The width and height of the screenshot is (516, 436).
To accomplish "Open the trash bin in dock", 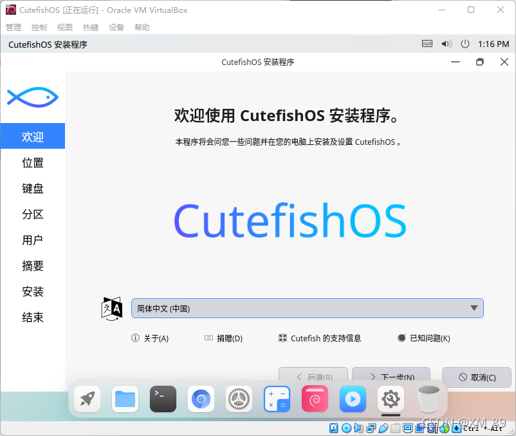I will pos(428,399).
